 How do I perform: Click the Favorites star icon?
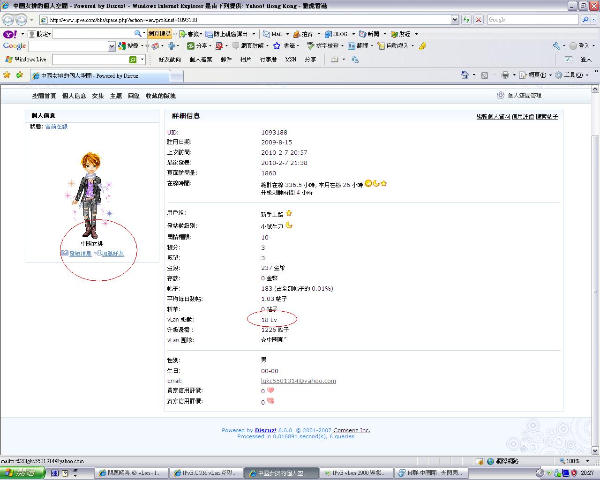(7, 75)
